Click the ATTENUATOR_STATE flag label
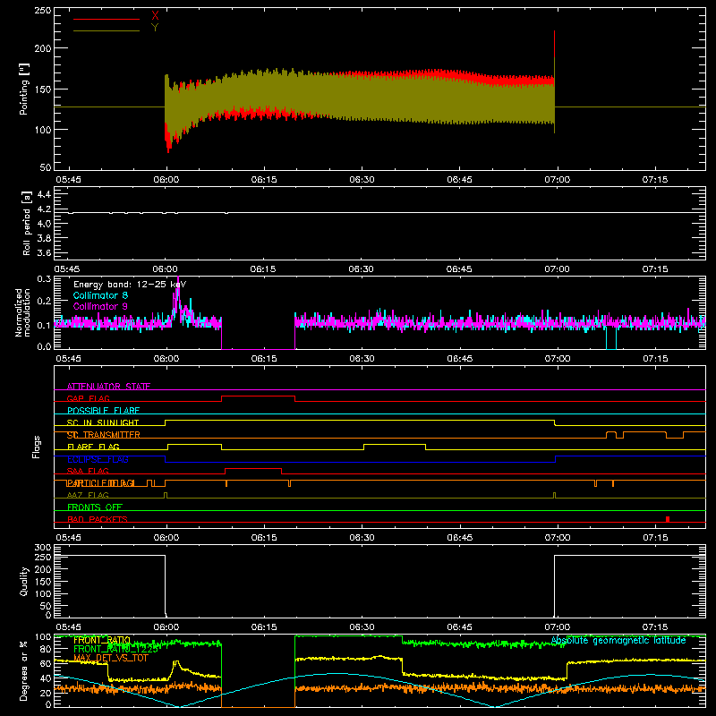Image resolution: width=716 pixels, height=716 pixels. [x=108, y=387]
